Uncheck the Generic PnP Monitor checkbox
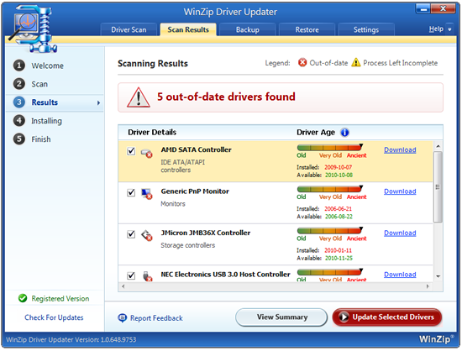 coord(131,192)
